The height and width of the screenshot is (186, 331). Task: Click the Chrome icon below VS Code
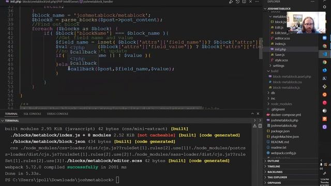[325, 62]
